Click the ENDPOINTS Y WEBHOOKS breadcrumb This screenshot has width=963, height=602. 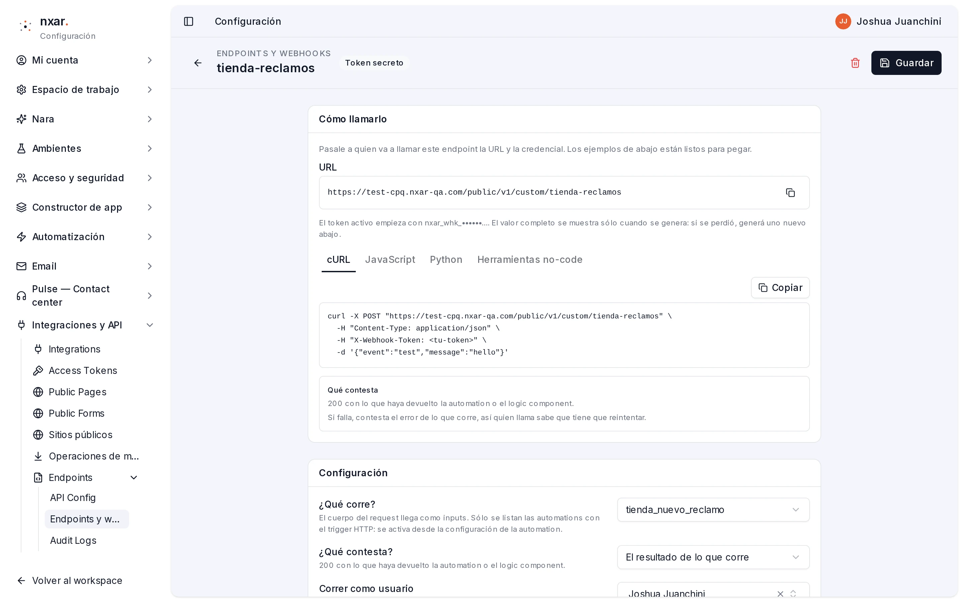[x=274, y=54]
